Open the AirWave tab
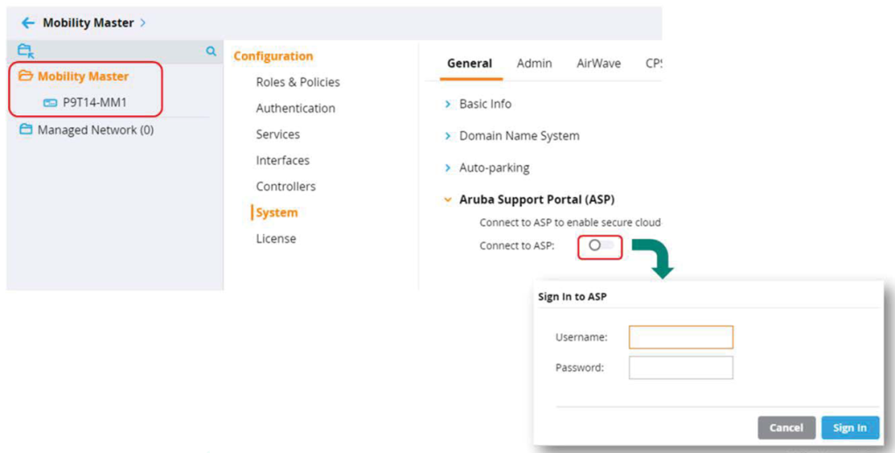 click(599, 63)
